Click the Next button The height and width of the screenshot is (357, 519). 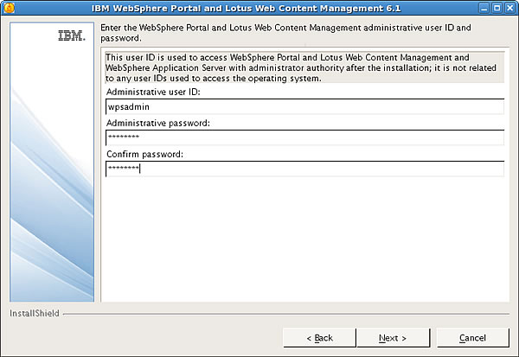pos(394,338)
